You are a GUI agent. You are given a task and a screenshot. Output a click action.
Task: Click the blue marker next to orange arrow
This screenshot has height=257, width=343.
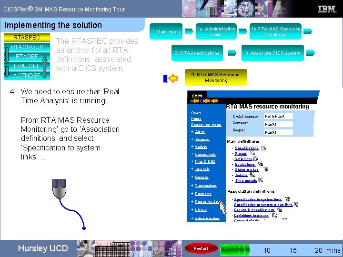(166, 79)
